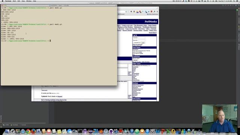Open the Window menu in menu bar
The width and height of the screenshot is (240, 135).
[29, 1]
